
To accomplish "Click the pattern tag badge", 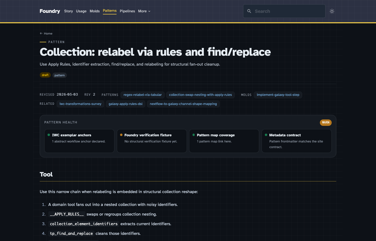I will coord(60,75).
